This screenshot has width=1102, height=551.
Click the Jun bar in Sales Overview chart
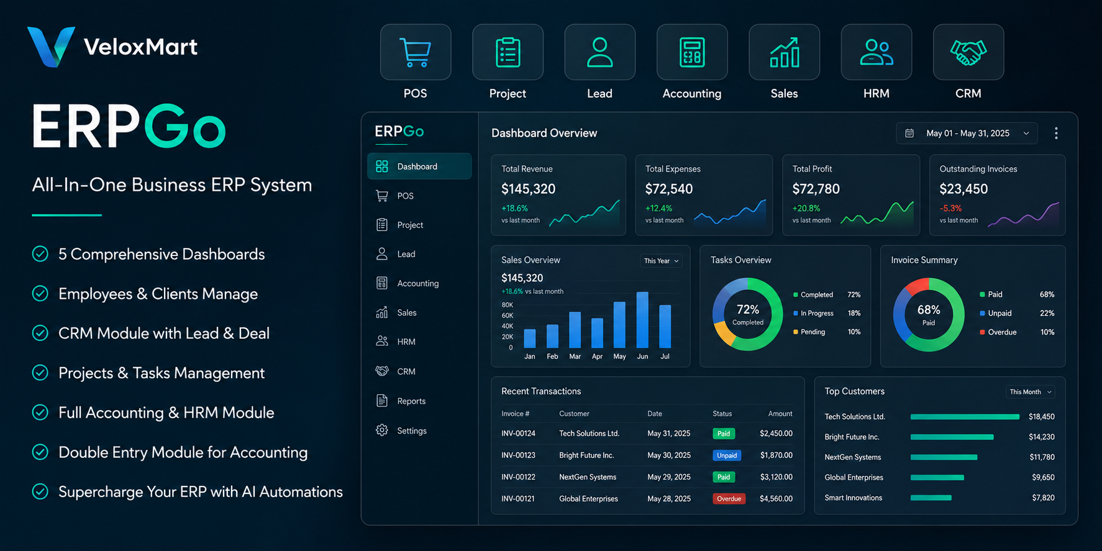[x=642, y=320]
